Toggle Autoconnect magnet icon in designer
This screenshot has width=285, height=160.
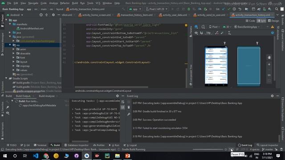point(202,33)
